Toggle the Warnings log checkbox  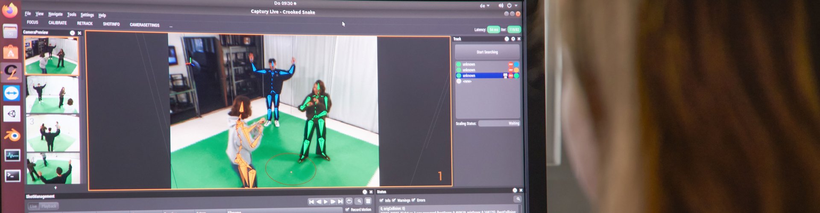pos(394,200)
